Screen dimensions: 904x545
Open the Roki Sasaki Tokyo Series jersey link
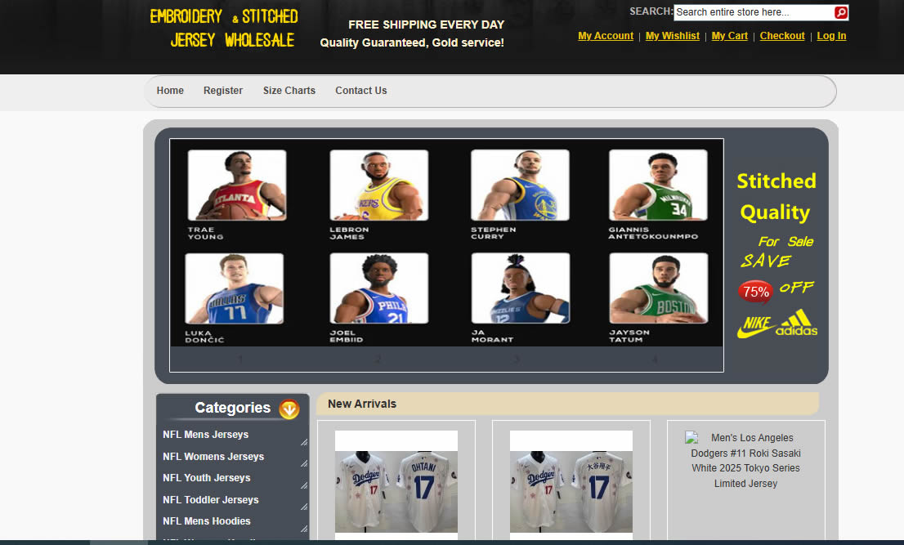coord(746,461)
